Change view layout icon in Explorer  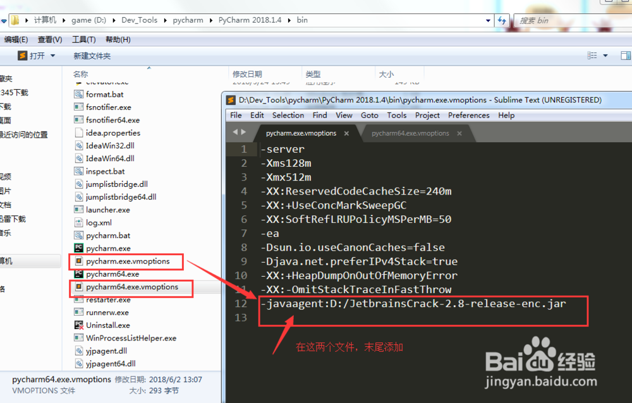coord(592,55)
